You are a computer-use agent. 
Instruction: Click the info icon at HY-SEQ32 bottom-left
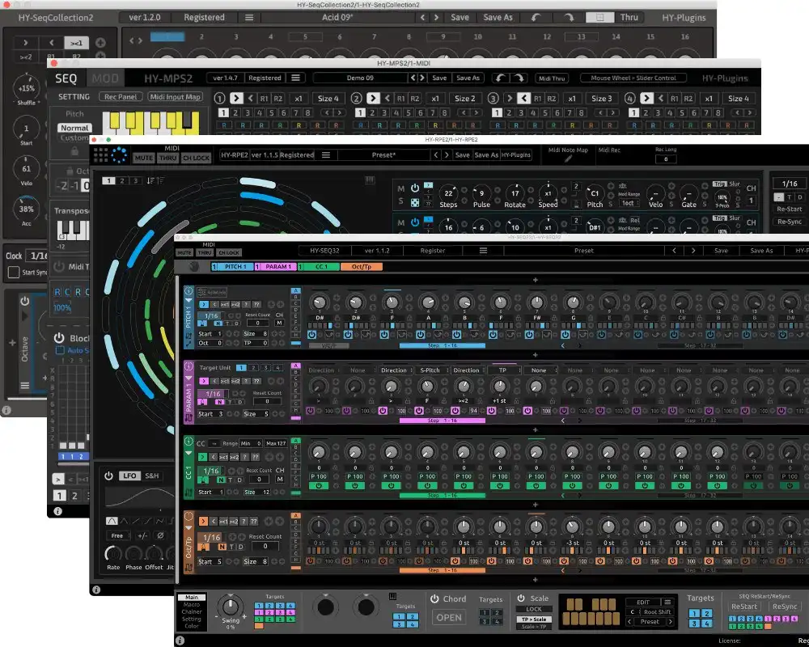(x=180, y=641)
